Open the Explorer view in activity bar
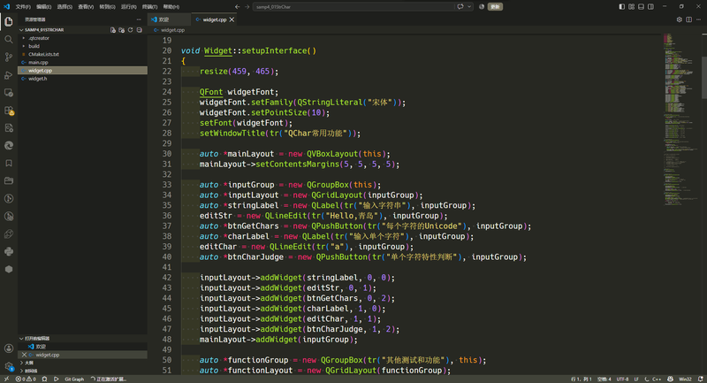The image size is (707, 383). click(x=9, y=21)
